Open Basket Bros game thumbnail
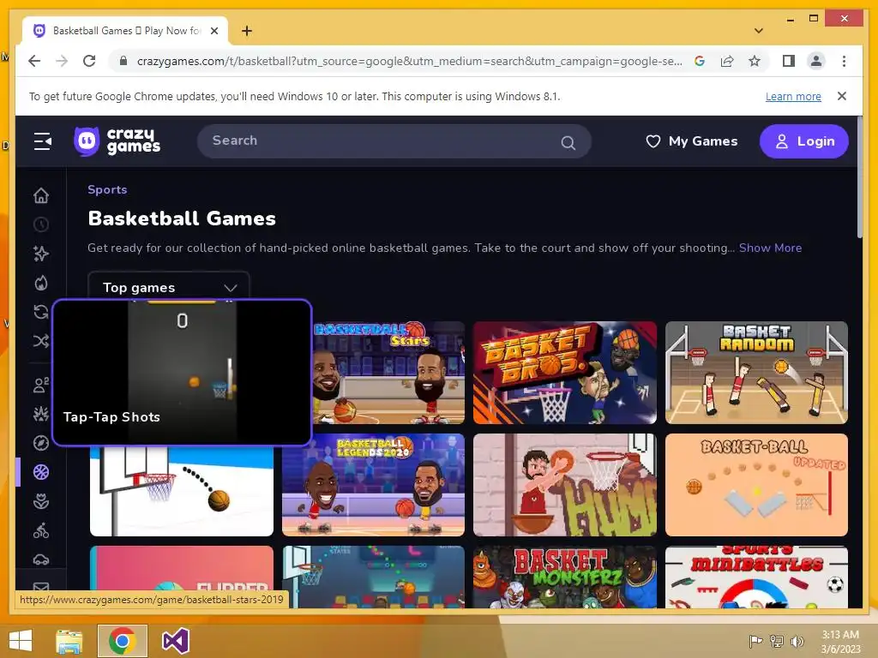 (x=564, y=373)
